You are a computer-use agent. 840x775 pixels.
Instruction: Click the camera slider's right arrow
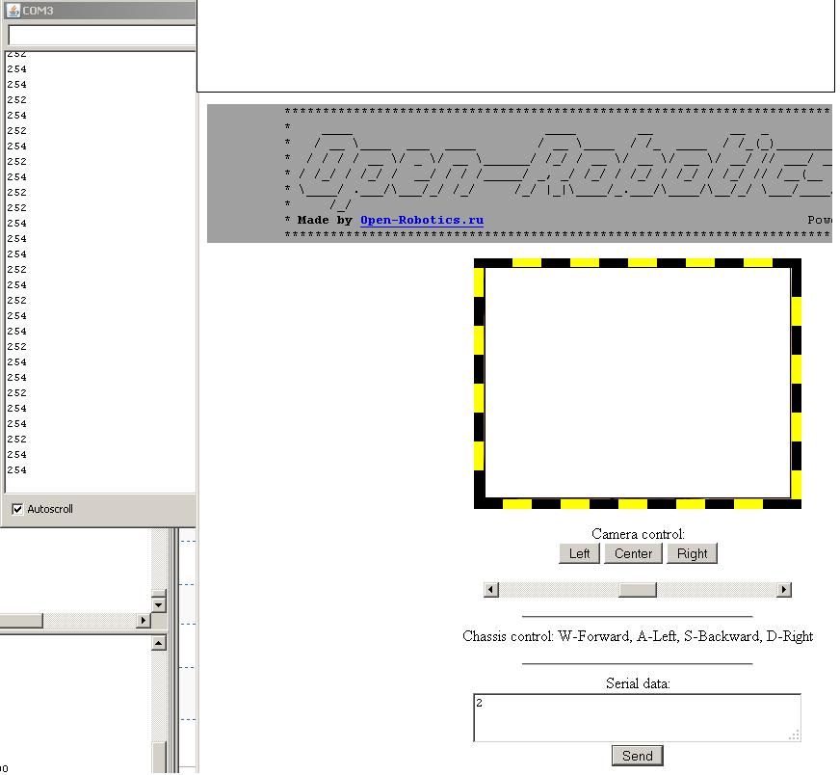click(784, 590)
